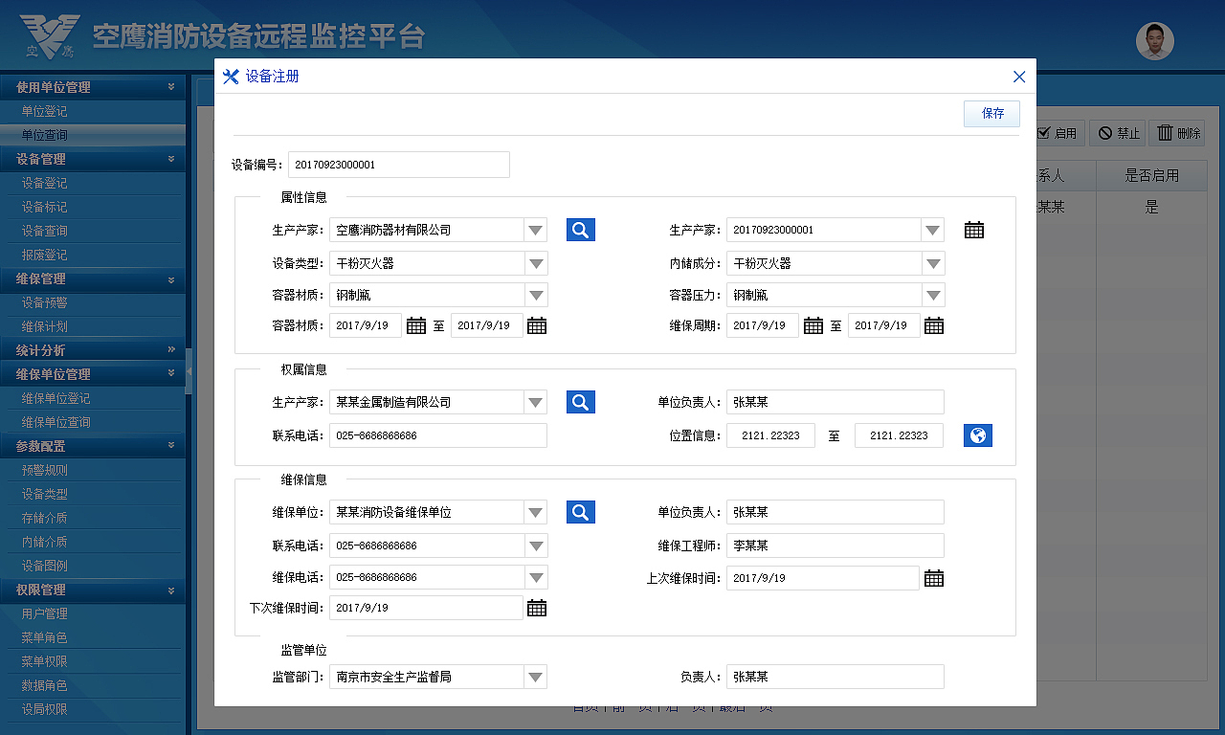Select 预警规则 in the sidebar

(43, 469)
